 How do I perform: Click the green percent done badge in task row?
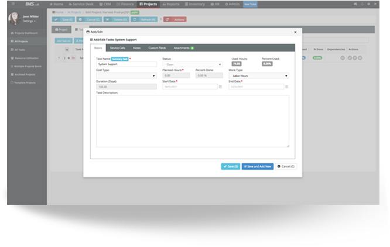(x=317, y=58)
